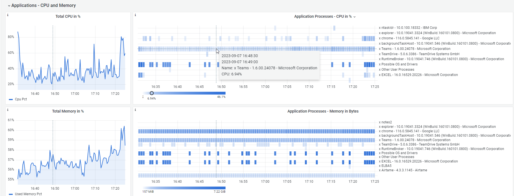Click the circle handle on CPU color scale
The image size is (514, 196).
[152, 93]
